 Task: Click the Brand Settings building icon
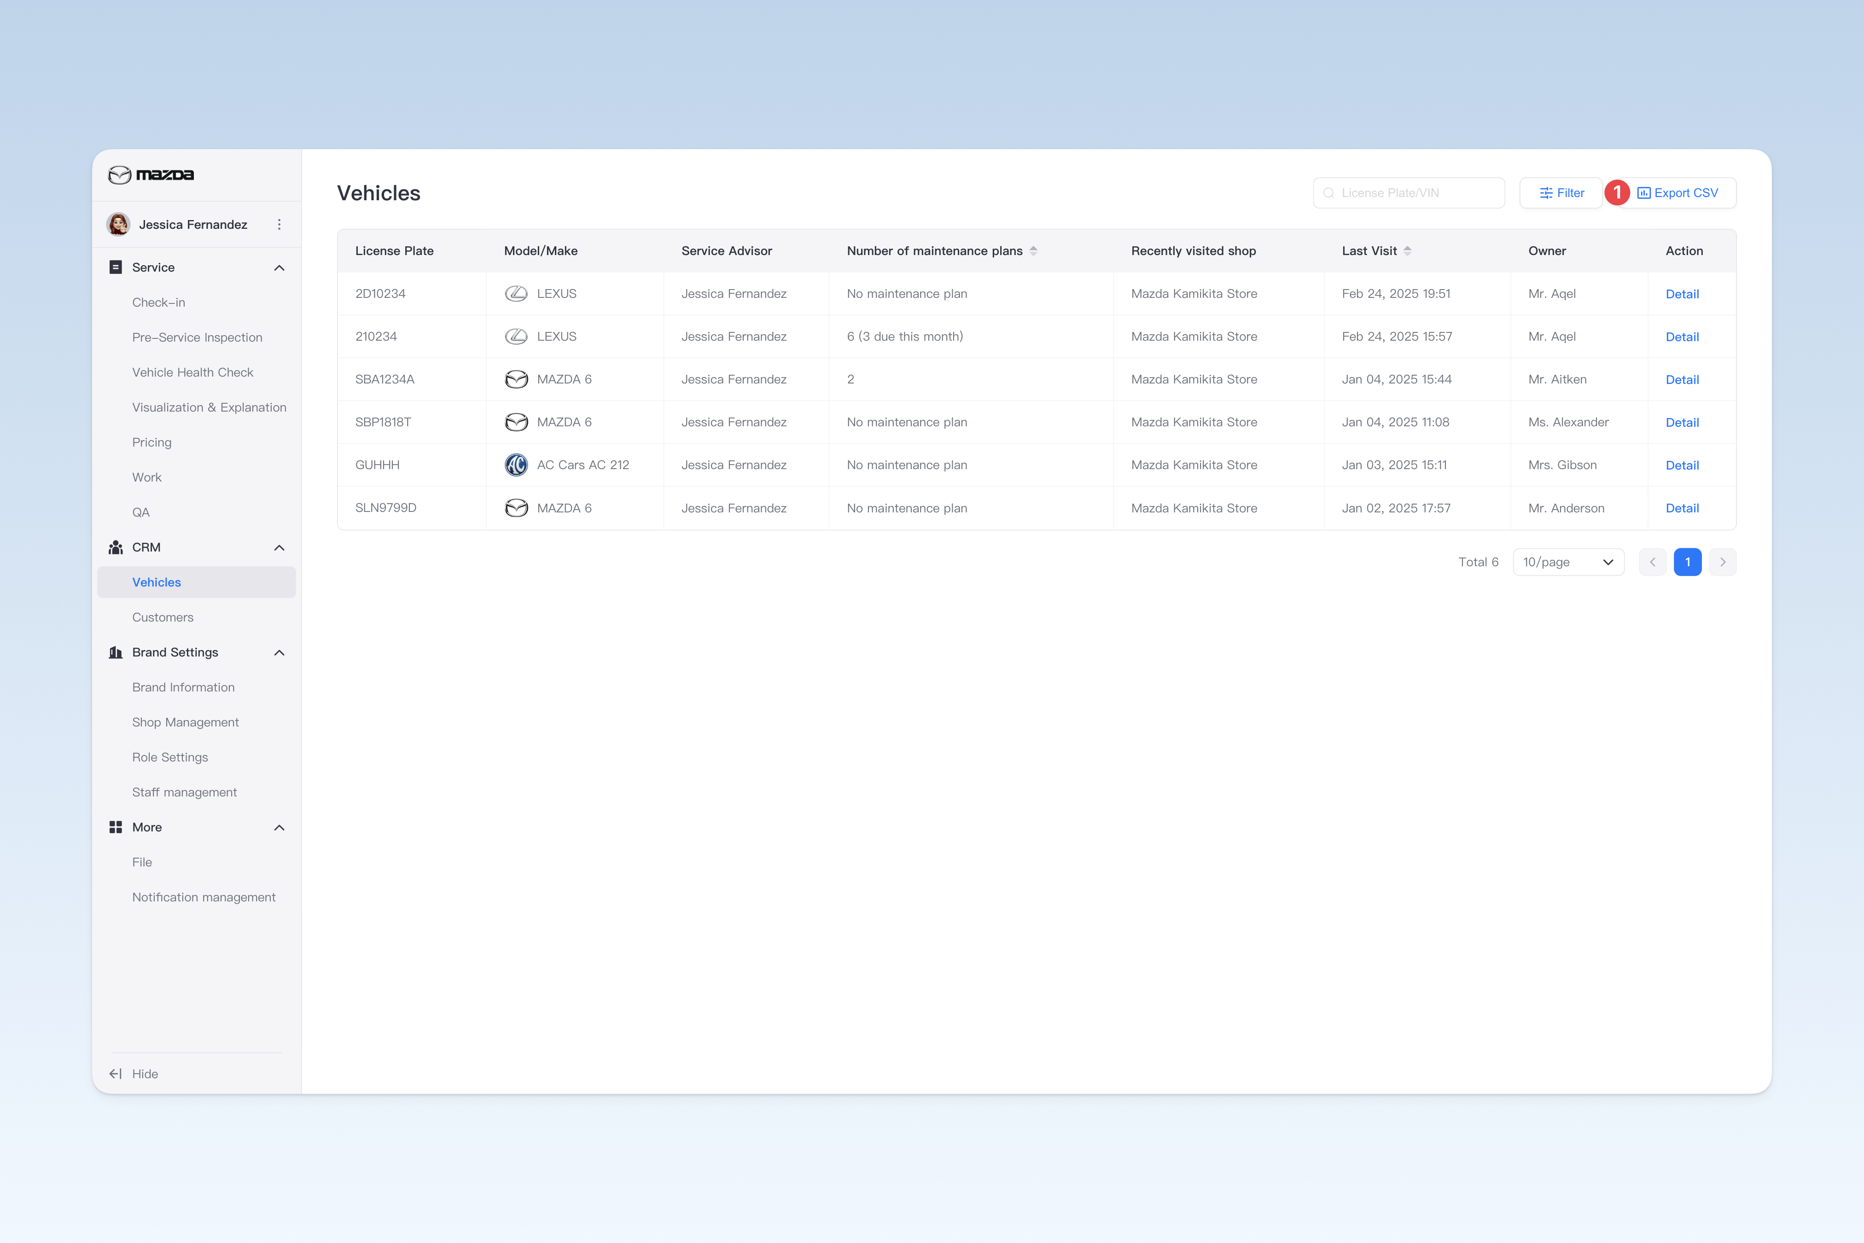point(116,652)
